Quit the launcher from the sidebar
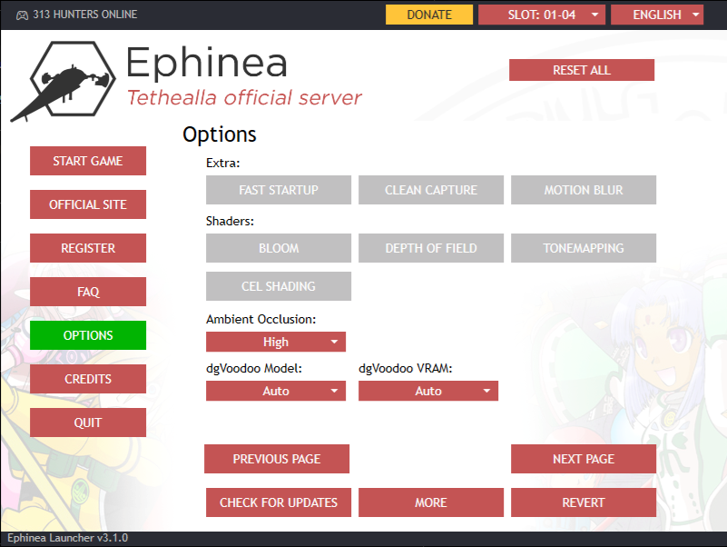727x547 pixels. pos(88,423)
